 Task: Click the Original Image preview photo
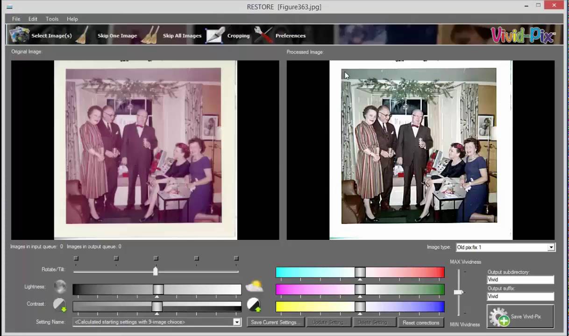(x=145, y=150)
